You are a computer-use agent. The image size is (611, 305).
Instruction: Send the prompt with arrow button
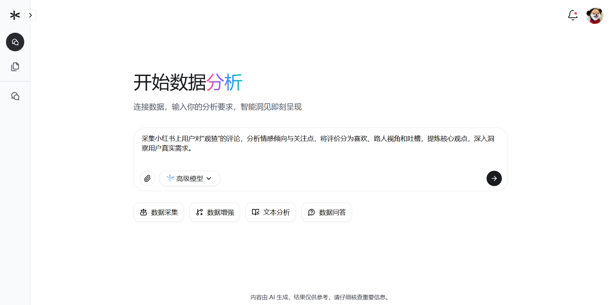(494, 178)
